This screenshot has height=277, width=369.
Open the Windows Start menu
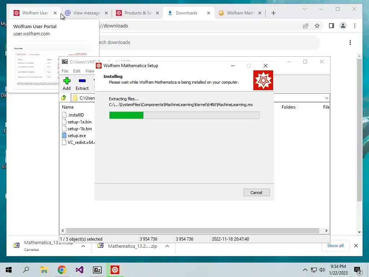[9, 270]
